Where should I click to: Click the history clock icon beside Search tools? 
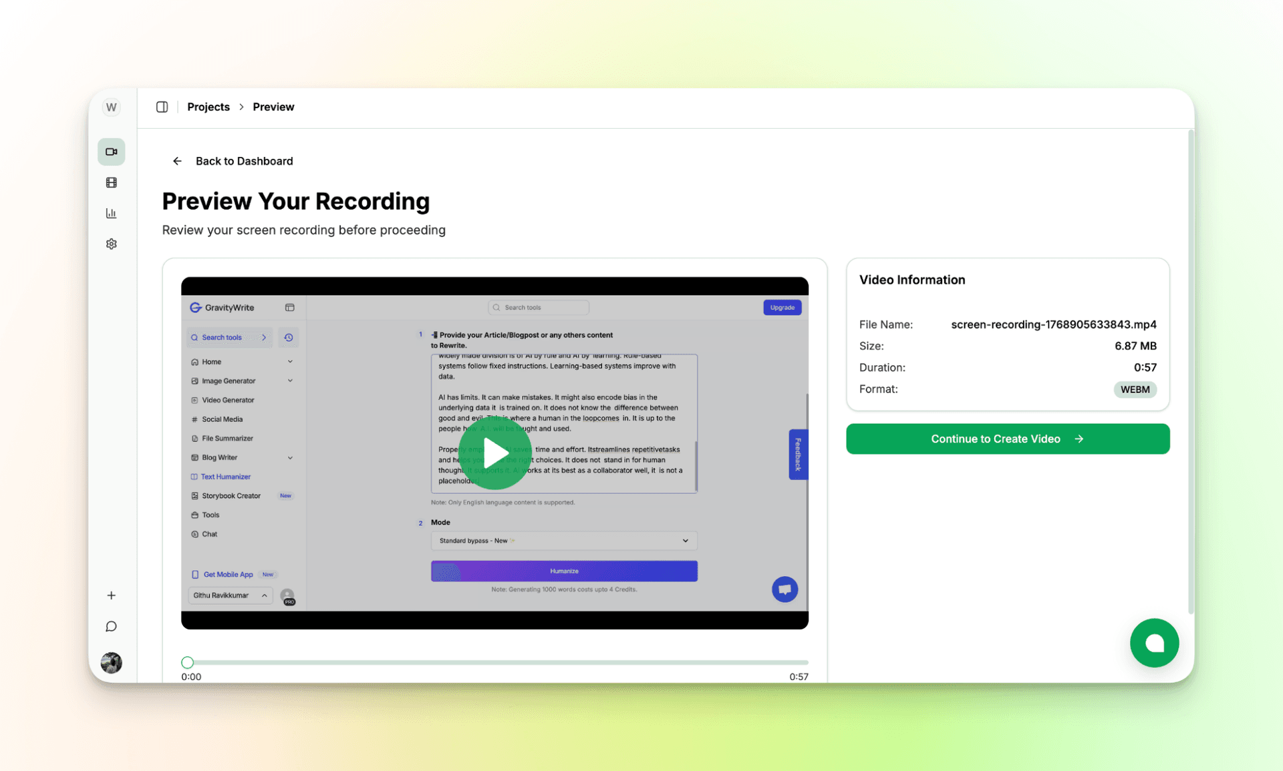(x=288, y=337)
